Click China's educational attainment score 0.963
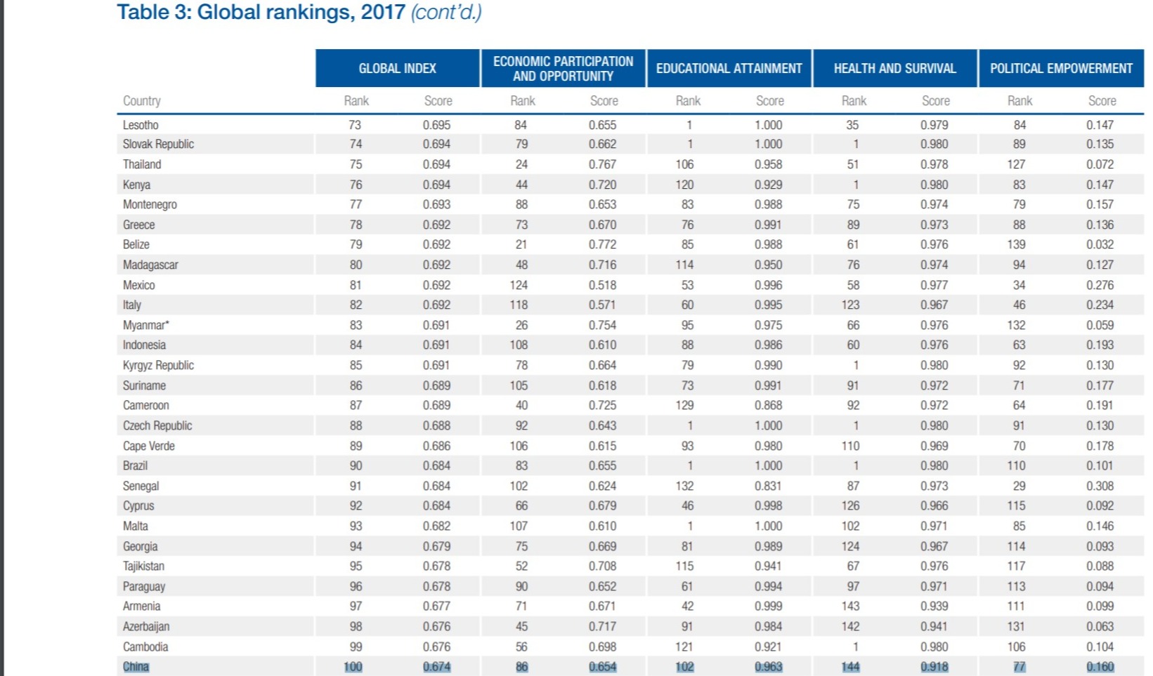The width and height of the screenshot is (1153, 676). coord(769,666)
